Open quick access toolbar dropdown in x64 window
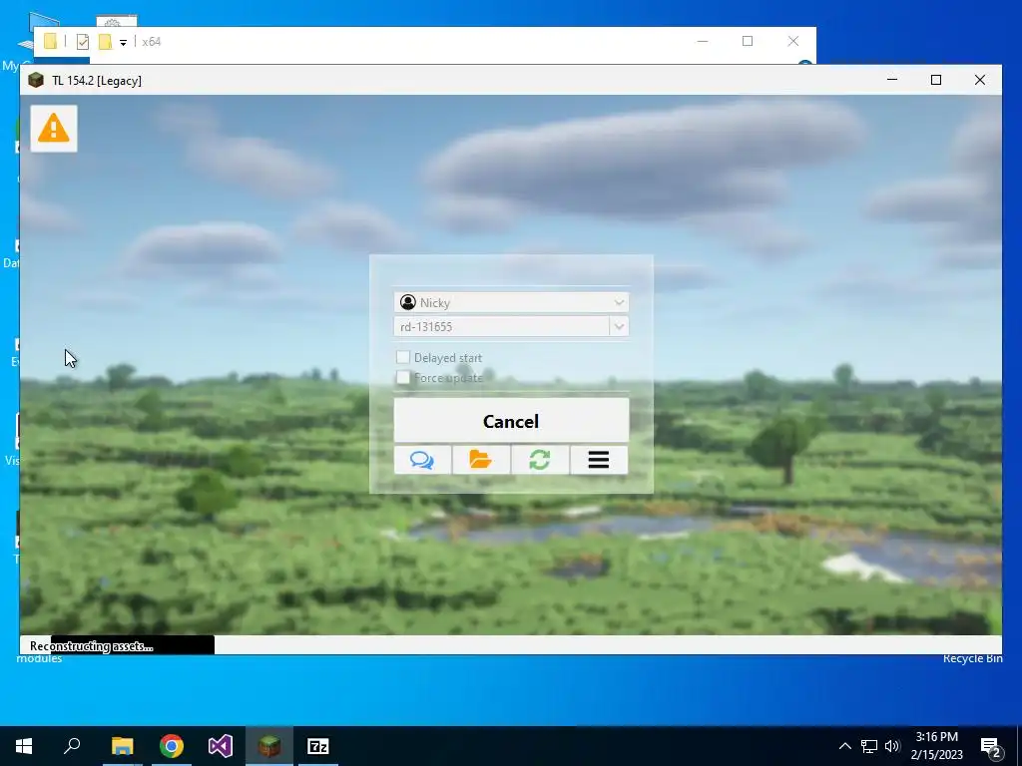This screenshot has width=1022, height=766. (123, 42)
